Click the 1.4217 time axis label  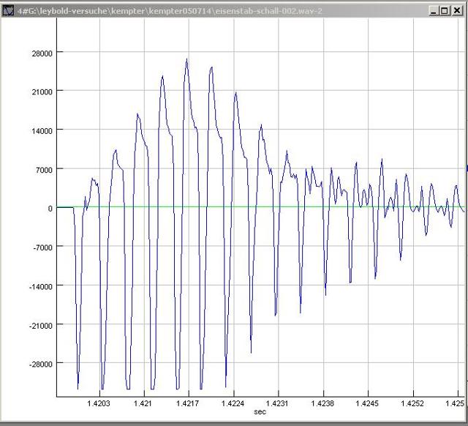coord(187,403)
